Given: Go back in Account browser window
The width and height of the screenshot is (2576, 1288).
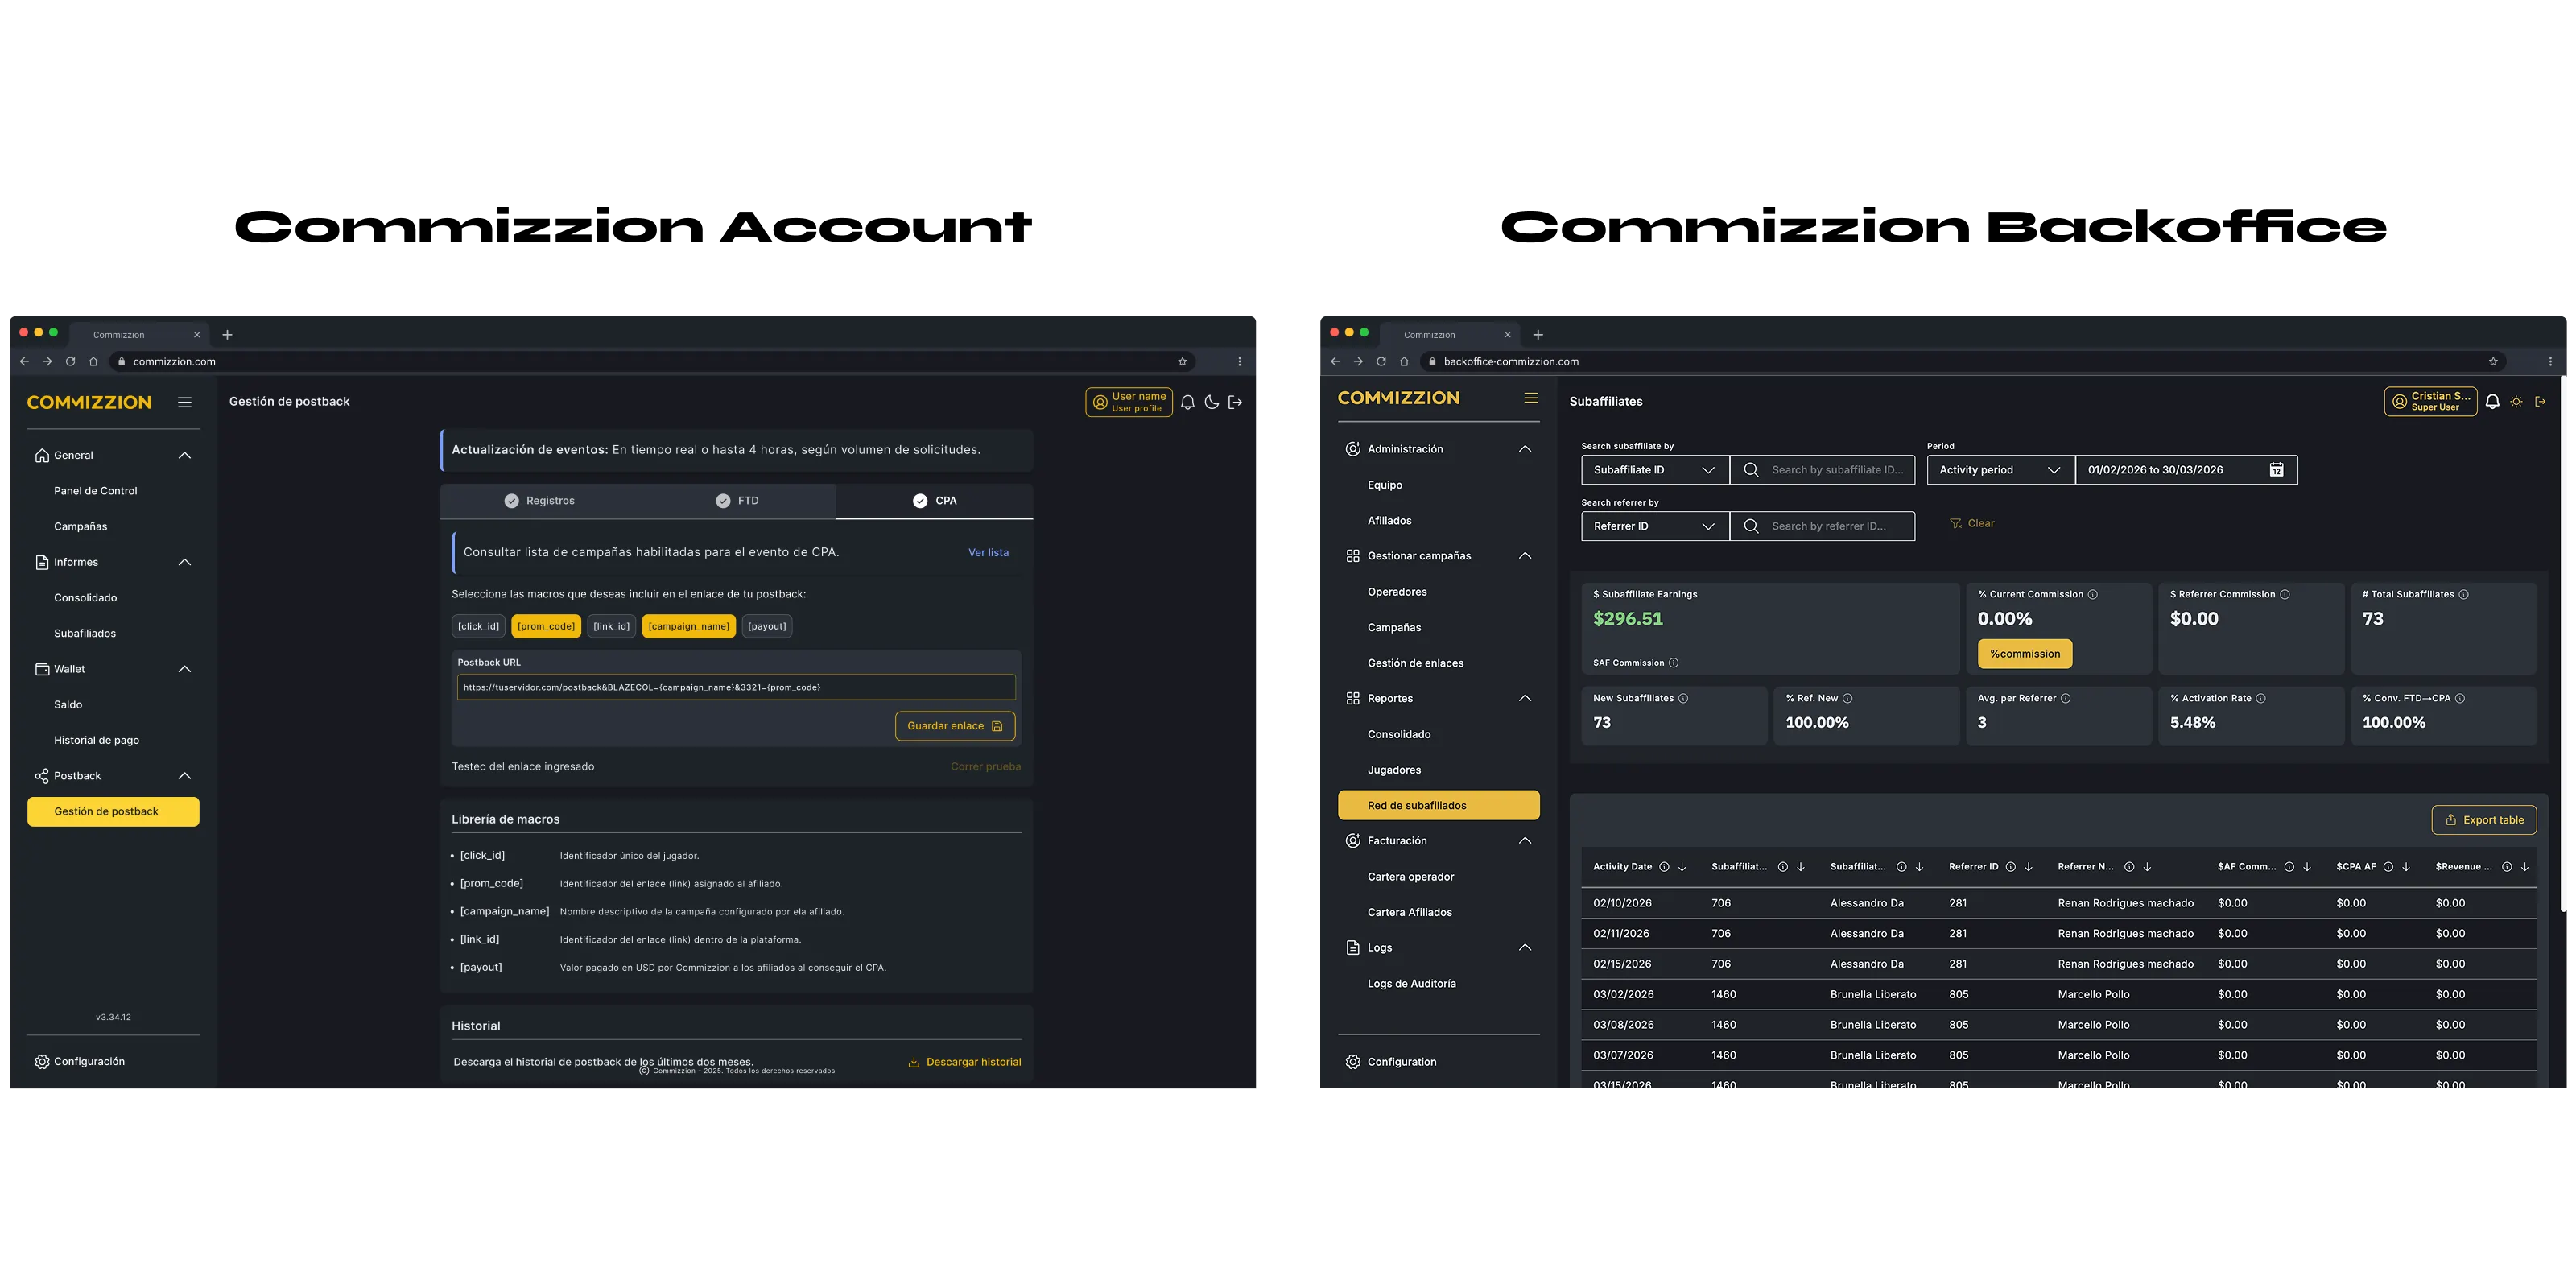Looking at the screenshot, I should pos(24,362).
